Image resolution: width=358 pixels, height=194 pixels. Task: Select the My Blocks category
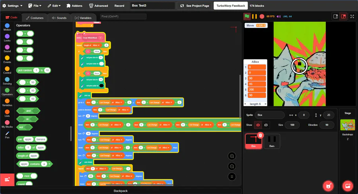pyautogui.click(x=7, y=124)
